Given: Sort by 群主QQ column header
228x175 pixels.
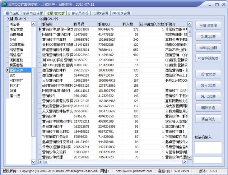Looking at the screenshot, I should tap(110, 24).
